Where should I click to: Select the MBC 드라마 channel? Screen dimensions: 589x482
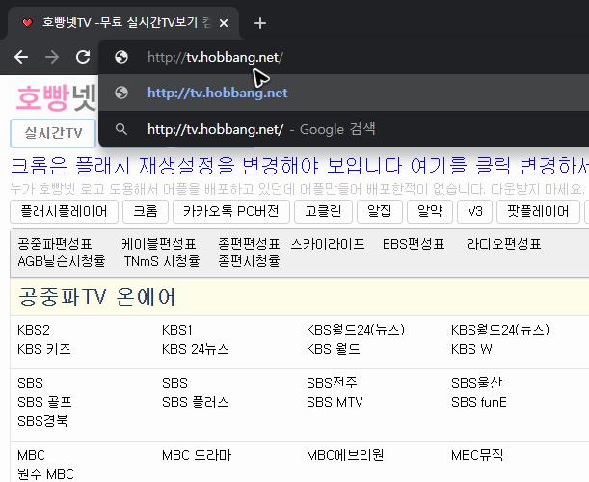197,455
